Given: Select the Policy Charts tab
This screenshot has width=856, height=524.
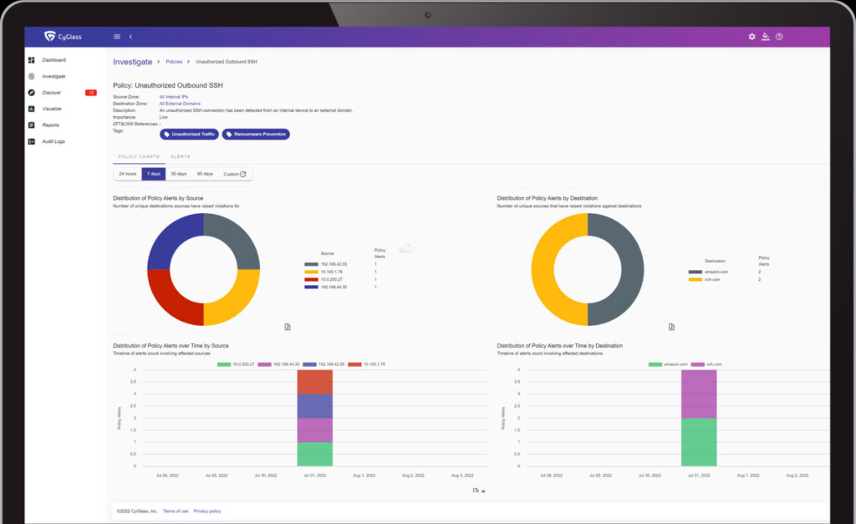Looking at the screenshot, I should click(139, 156).
